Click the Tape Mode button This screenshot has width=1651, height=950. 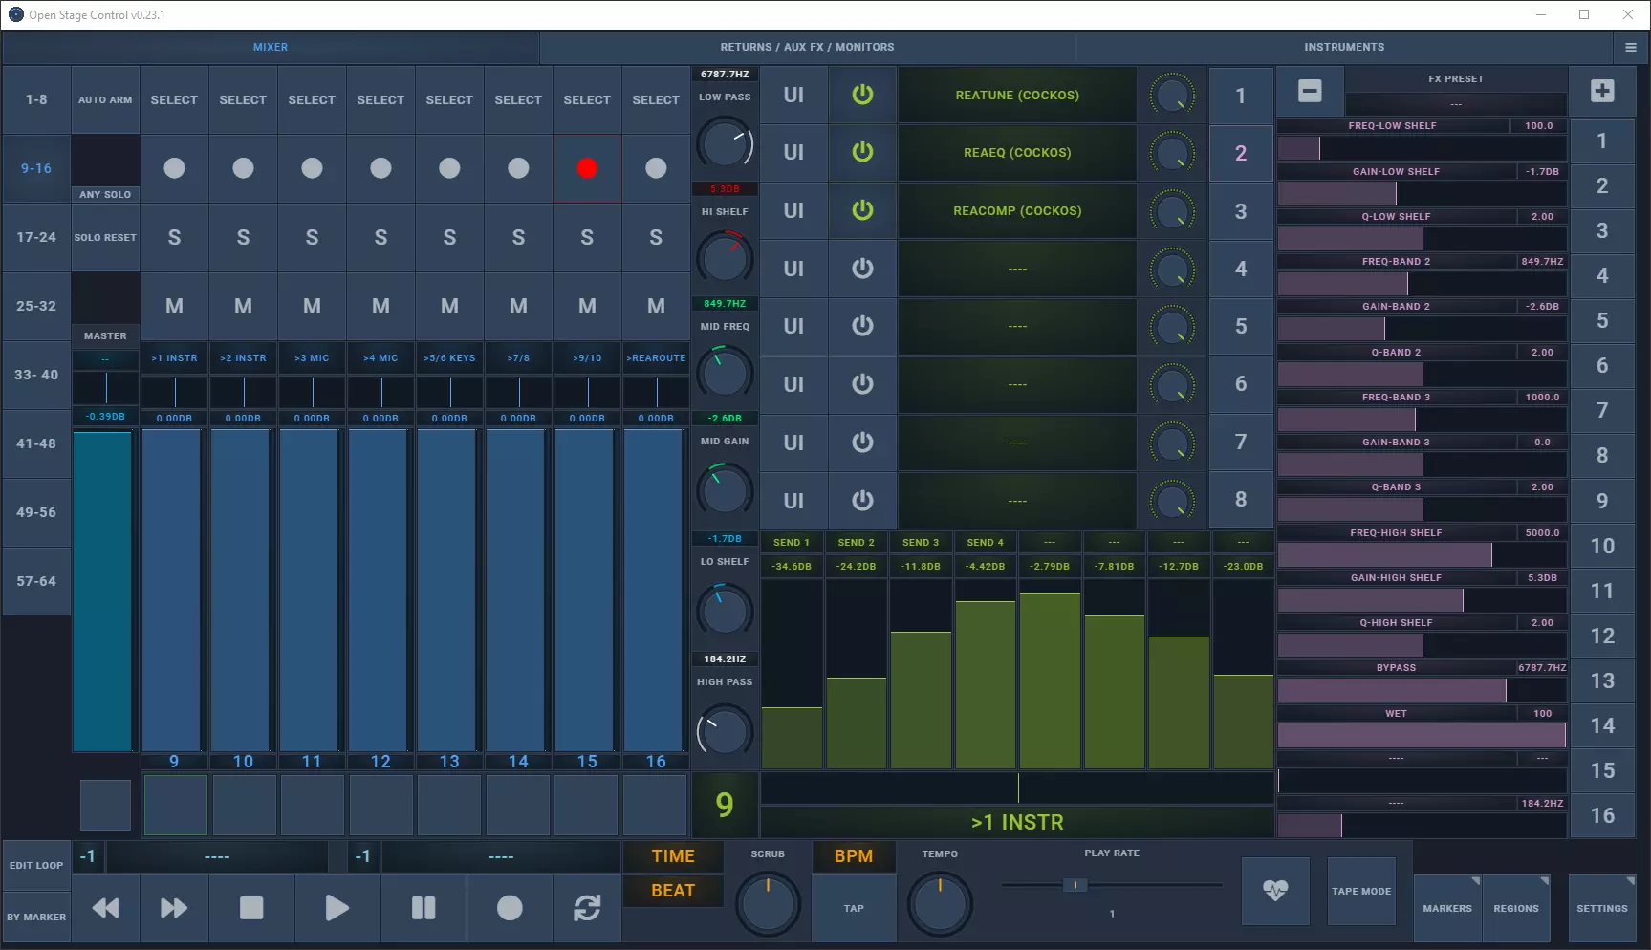tap(1361, 891)
